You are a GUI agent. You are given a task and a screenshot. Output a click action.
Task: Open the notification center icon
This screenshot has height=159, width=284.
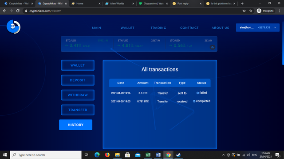click(x=277, y=155)
